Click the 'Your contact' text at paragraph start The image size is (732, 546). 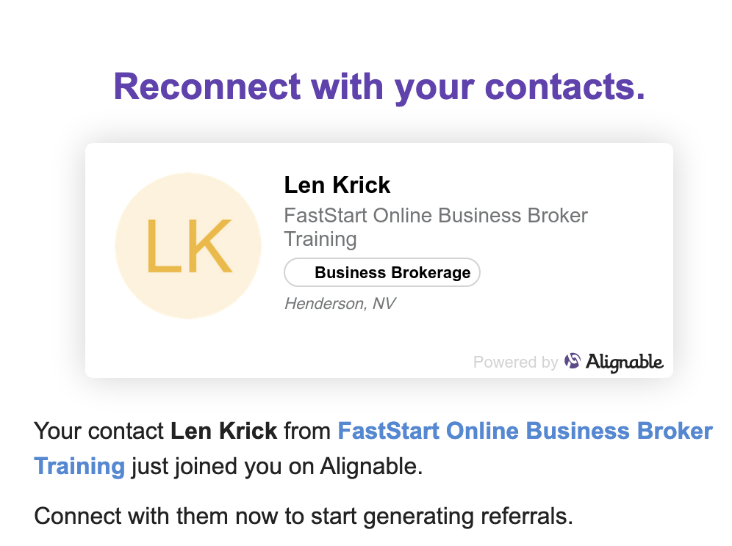click(99, 431)
